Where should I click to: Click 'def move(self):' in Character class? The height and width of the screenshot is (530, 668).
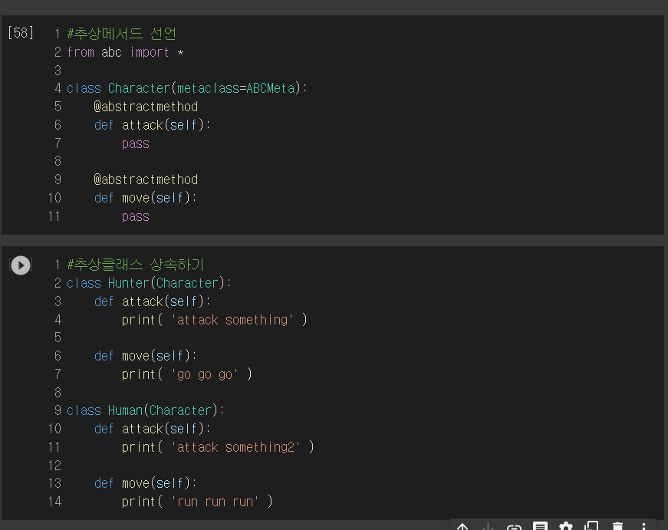point(145,198)
